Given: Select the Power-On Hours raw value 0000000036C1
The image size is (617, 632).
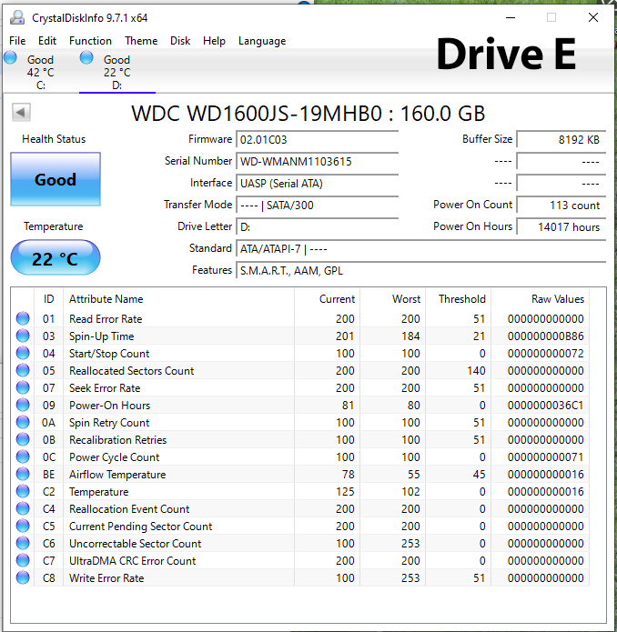Looking at the screenshot, I should pos(546,406).
